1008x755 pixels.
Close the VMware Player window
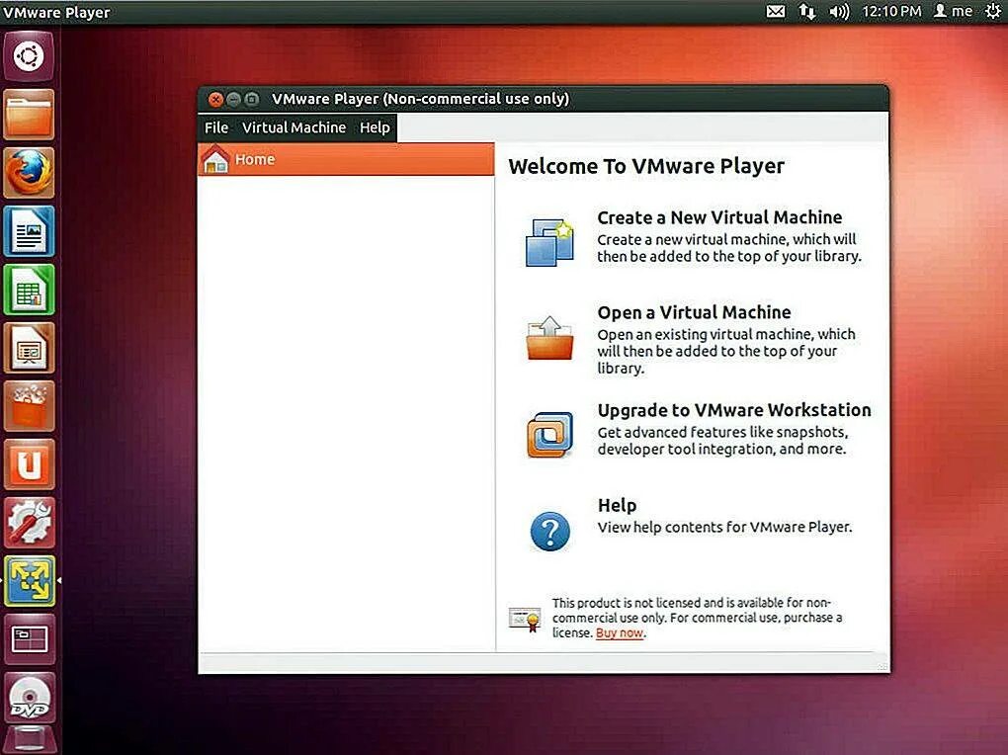[x=216, y=99]
